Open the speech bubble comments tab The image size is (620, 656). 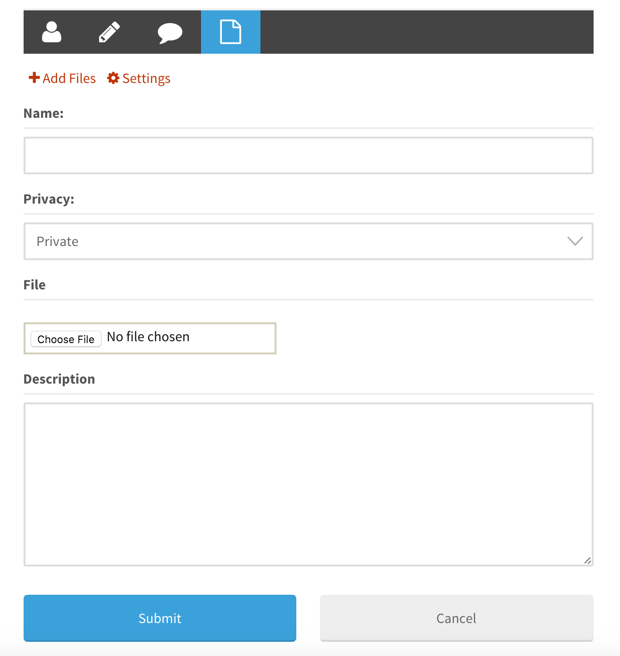click(x=170, y=33)
